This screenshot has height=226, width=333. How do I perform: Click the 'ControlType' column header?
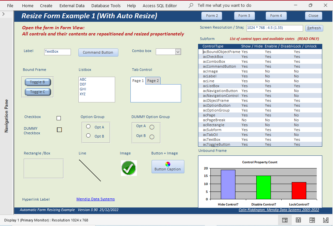click(x=213, y=46)
